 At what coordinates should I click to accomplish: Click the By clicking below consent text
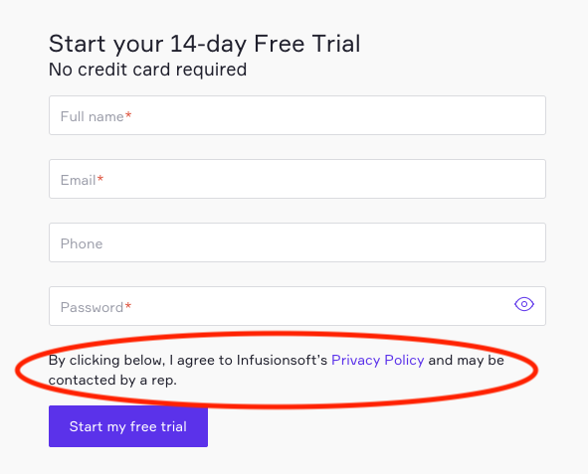click(x=106, y=360)
